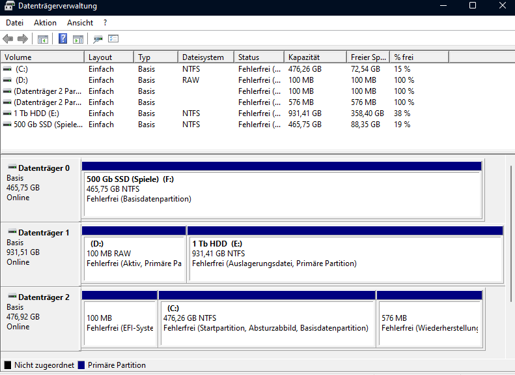Viewport: 515px width, 375px height.
Task: Click the Primäre Partition legend label
Action: pos(117,365)
